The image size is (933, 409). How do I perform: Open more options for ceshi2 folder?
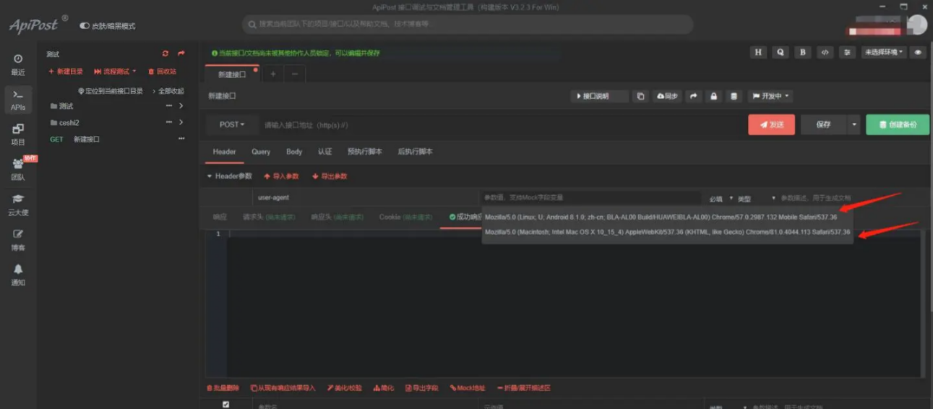pyautogui.click(x=169, y=123)
